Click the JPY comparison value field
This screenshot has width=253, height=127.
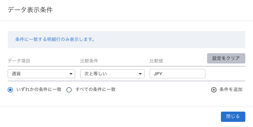point(178,74)
